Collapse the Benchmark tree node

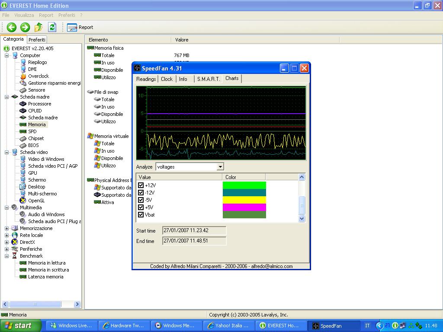coord(6,256)
